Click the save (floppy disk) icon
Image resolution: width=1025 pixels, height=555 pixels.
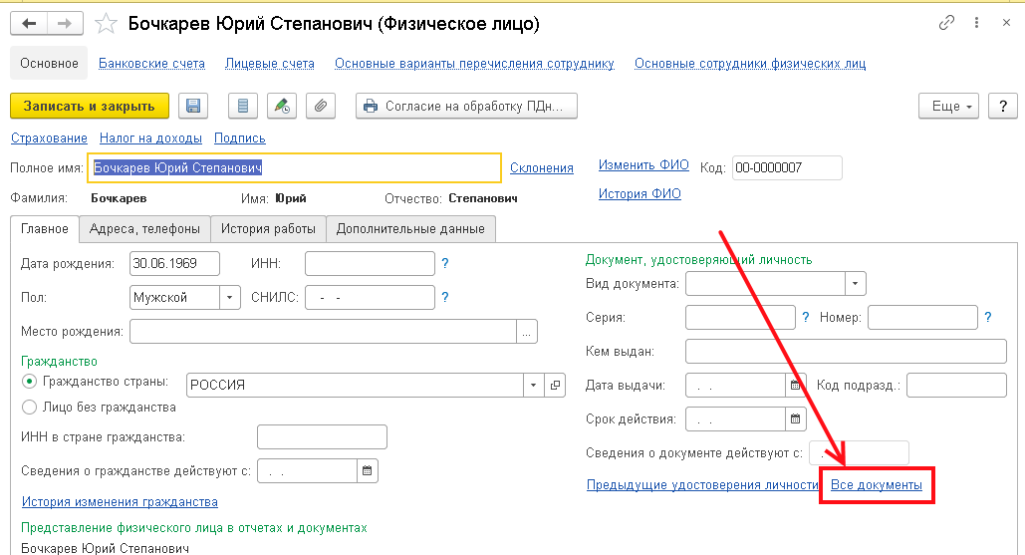(x=193, y=106)
